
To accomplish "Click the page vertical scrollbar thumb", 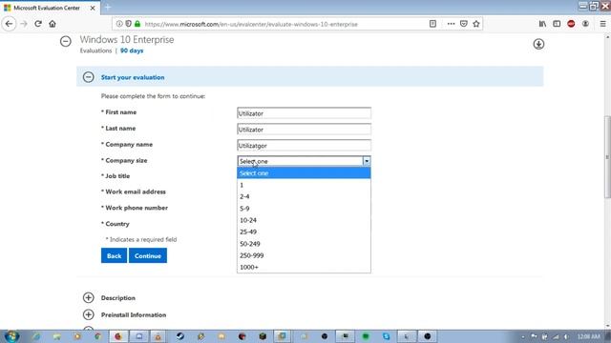I will pos(607,156).
